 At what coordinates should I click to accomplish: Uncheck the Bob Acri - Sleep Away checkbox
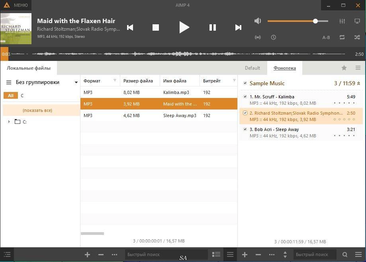[x=245, y=129]
